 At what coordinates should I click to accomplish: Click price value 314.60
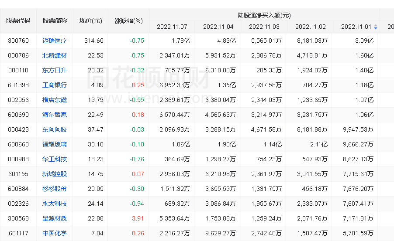pos(94,41)
